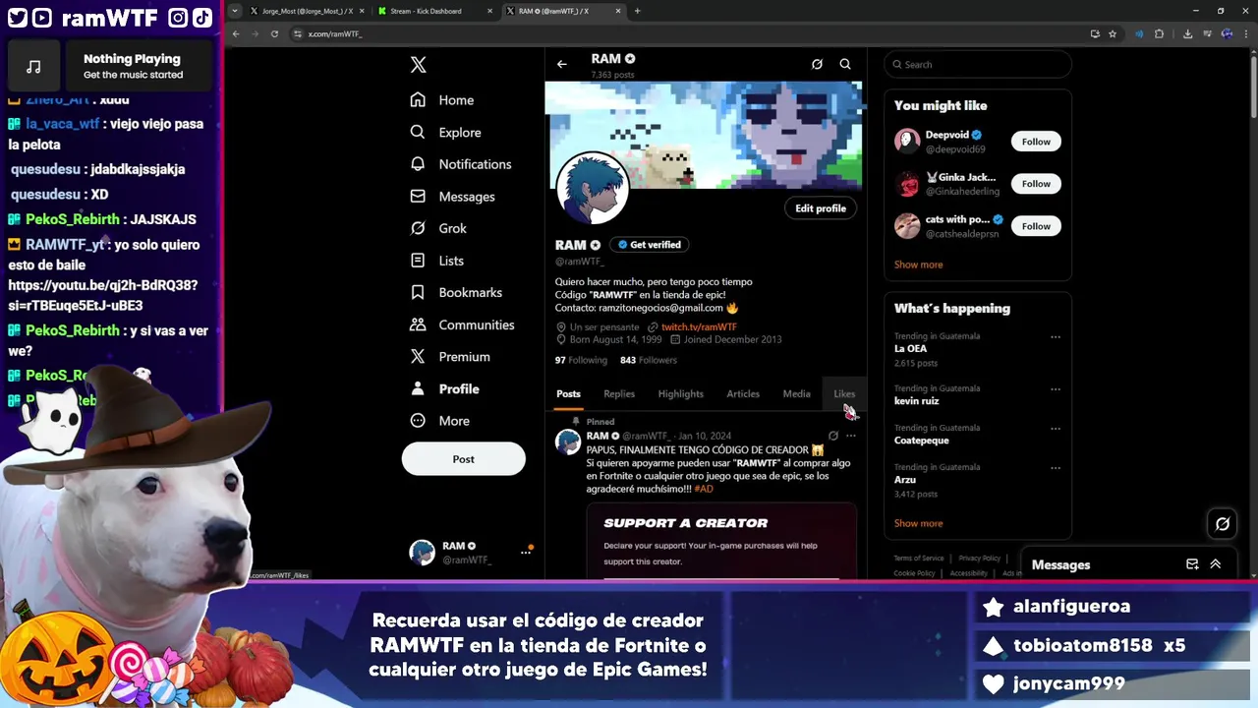Viewport: 1258px width, 708px height.
Task: Open Notifications in the left navigation
Action: click(461, 164)
